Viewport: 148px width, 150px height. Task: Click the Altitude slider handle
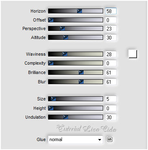click(x=66, y=37)
